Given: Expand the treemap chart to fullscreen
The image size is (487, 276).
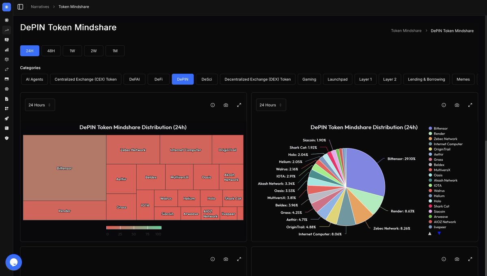Looking at the screenshot, I should click(x=239, y=105).
